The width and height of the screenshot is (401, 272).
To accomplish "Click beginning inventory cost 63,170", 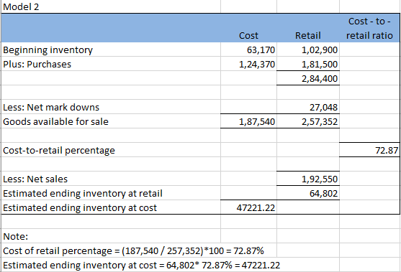I will pyautogui.click(x=248, y=50).
